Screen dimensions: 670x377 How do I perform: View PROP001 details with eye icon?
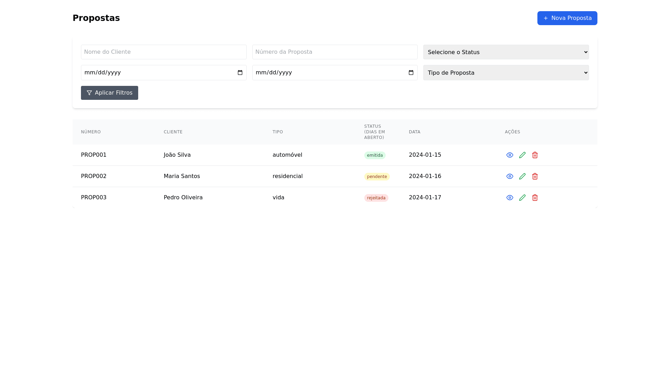(510, 155)
